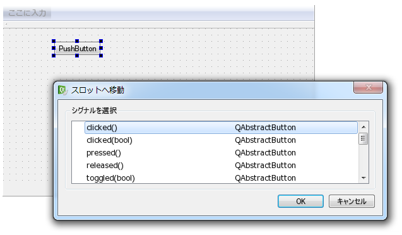The image size is (402, 235).
Task: Confirm with the OK button
Action: pos(300,201)
